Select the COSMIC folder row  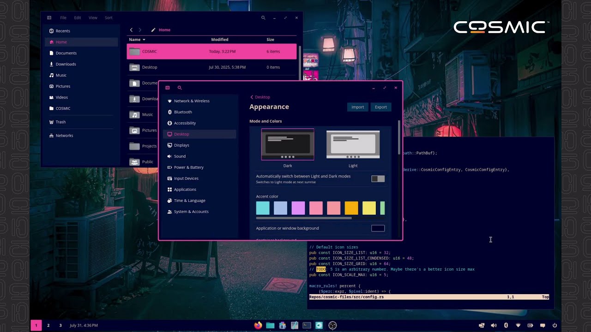211,51
